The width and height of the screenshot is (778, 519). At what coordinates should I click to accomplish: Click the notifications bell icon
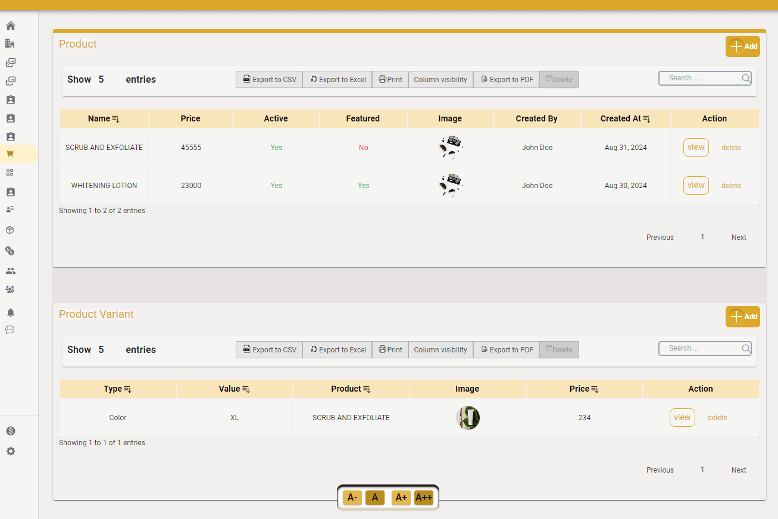pyautogui.click(x=10, y=312)
